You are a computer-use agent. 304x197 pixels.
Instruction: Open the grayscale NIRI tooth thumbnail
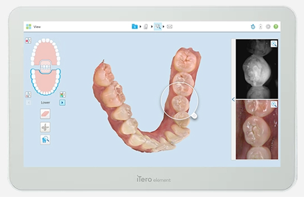(x=257, y=69)
